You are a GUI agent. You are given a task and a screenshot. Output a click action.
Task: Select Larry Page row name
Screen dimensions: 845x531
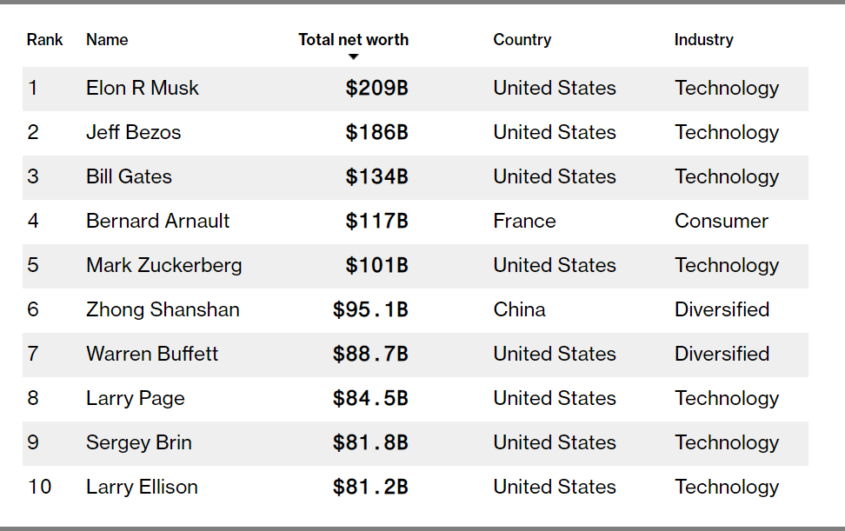[136, 399]
